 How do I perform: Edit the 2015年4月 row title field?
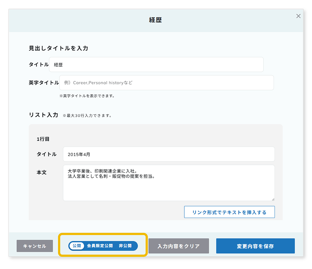click(x=169, y=154)
